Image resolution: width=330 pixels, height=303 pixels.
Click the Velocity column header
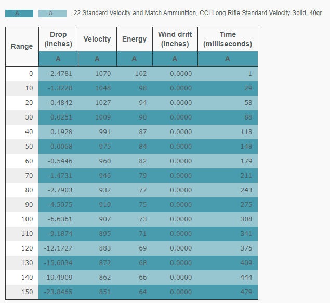pyautogui.click(x=97, y=39)
